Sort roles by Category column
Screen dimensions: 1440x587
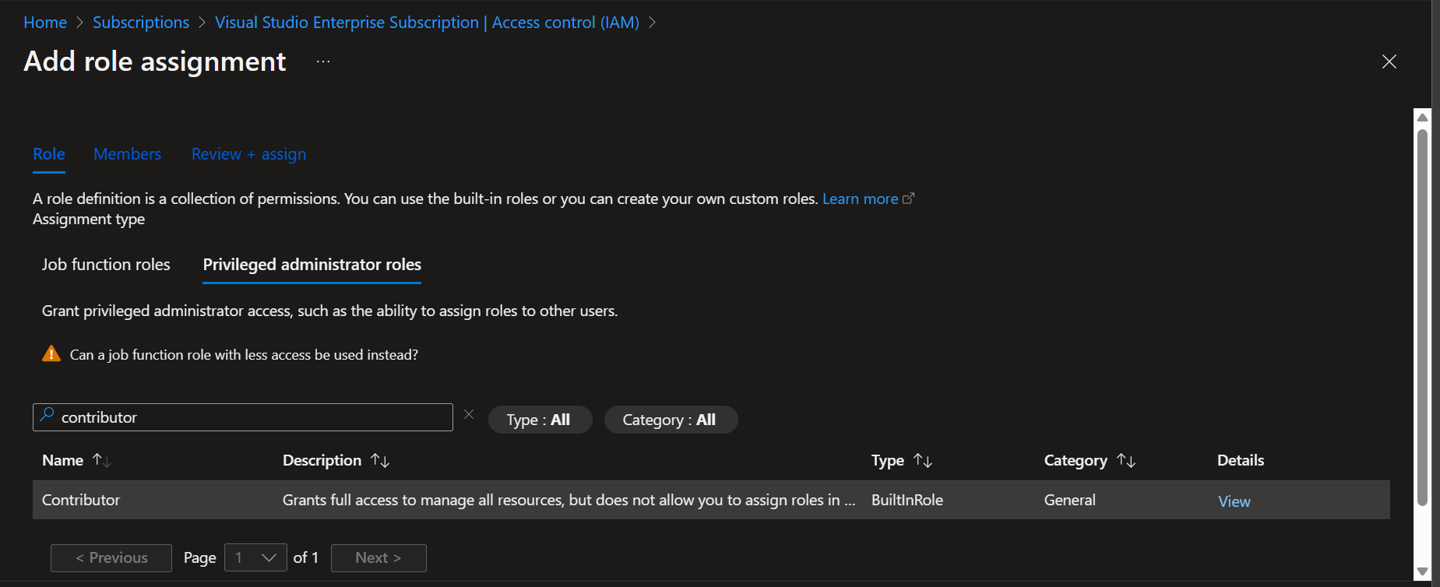click(1126, 460)
